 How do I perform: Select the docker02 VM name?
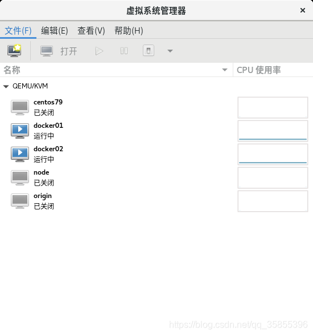tap(48, 149)
